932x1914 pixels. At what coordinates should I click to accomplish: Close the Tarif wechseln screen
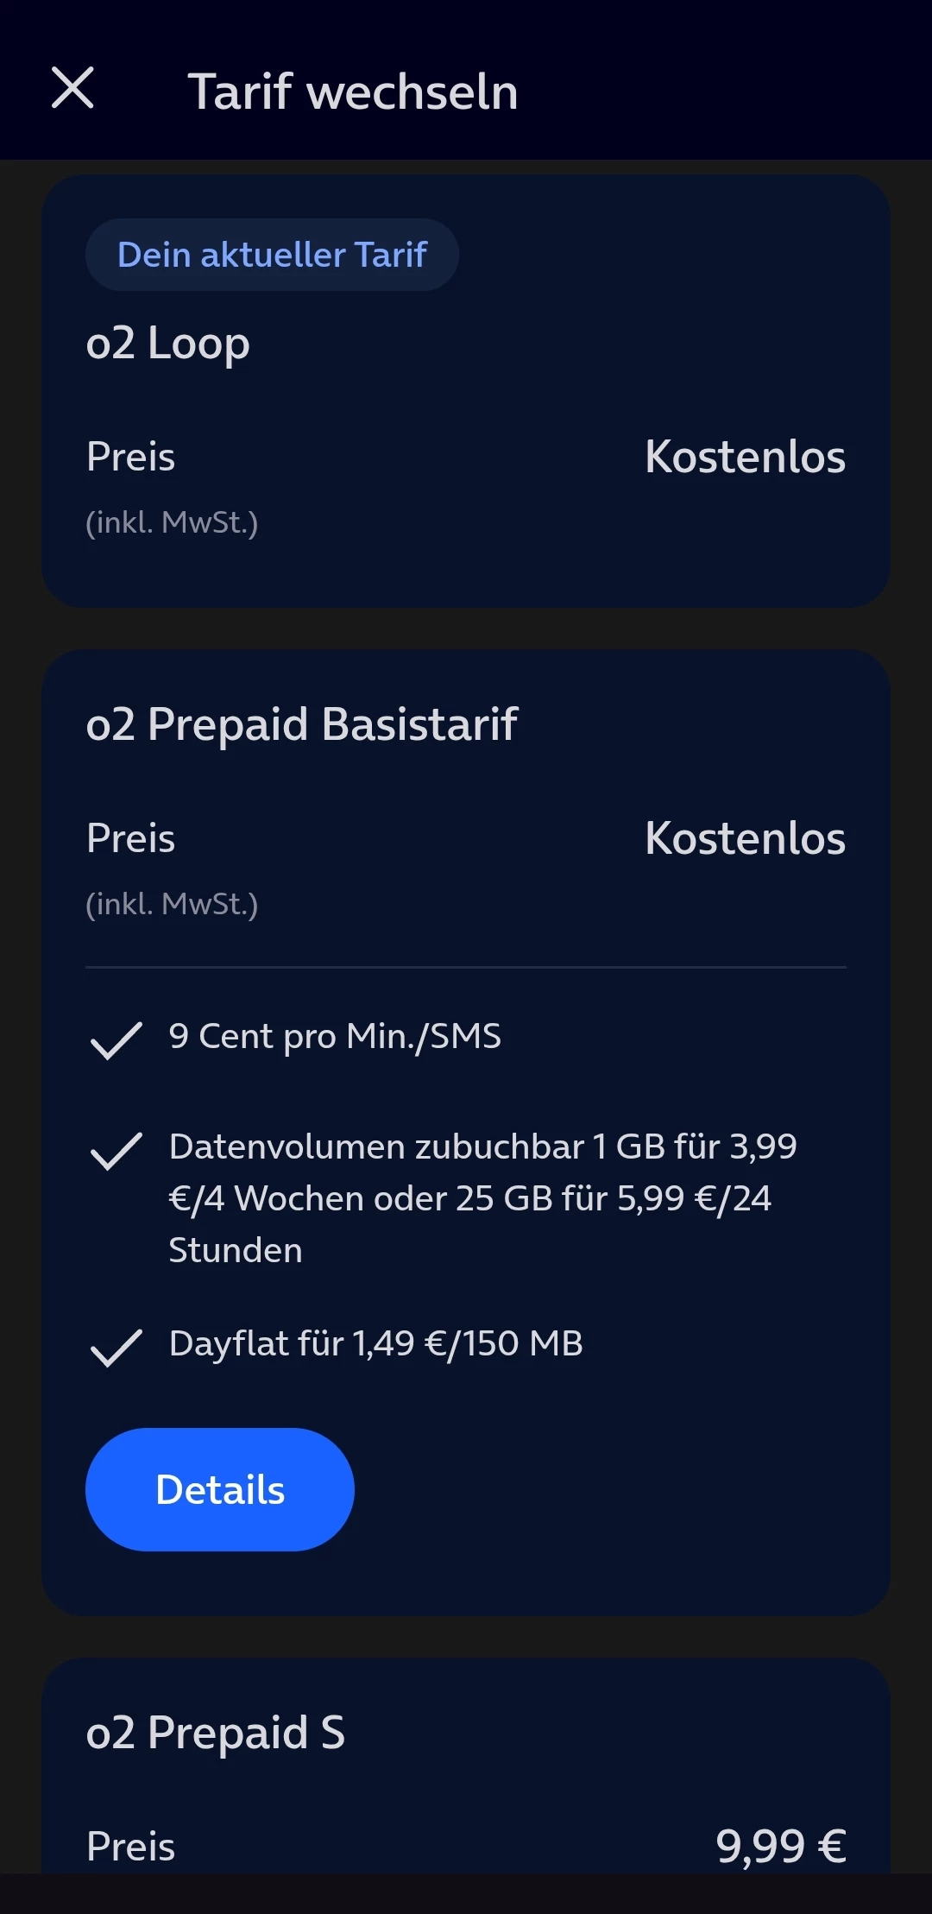[x=72, y=88]
